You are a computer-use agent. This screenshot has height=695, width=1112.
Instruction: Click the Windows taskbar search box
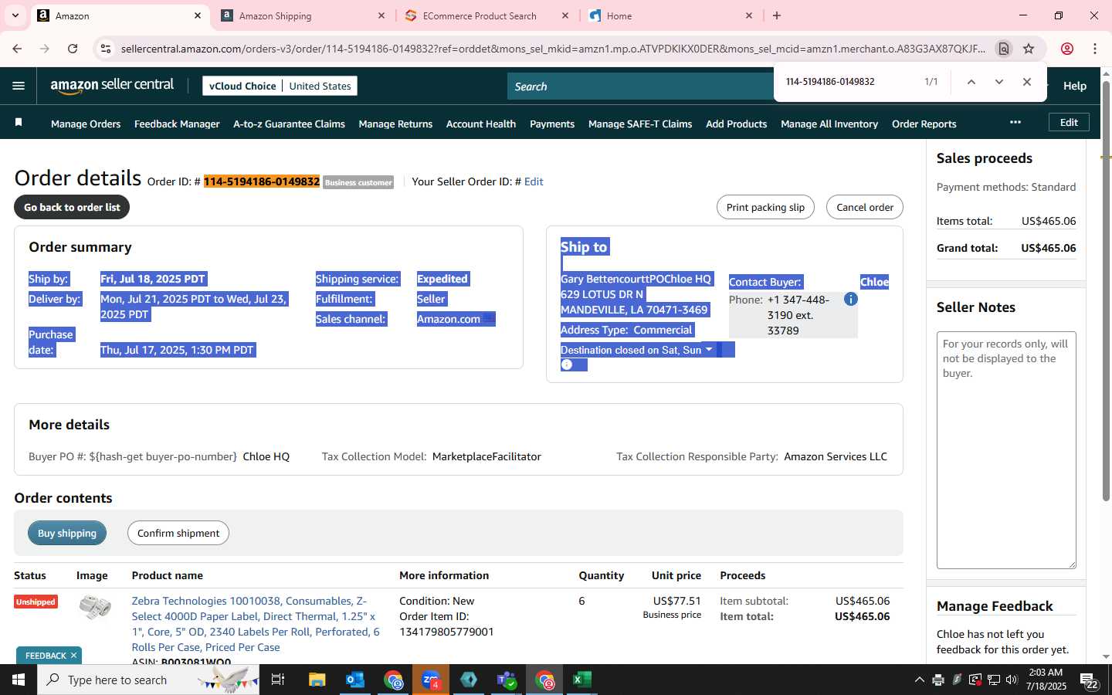pos(148,680)
